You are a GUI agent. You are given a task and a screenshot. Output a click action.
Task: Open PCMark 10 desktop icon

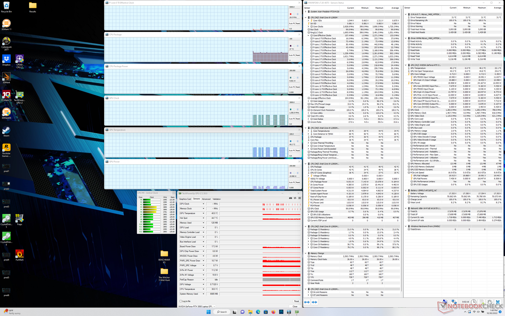[6, 96]
